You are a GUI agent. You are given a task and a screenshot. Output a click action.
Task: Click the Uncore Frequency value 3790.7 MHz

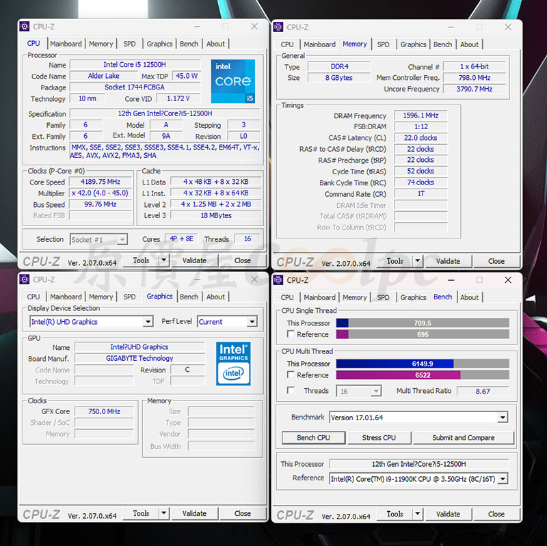(x=475, y=89)
